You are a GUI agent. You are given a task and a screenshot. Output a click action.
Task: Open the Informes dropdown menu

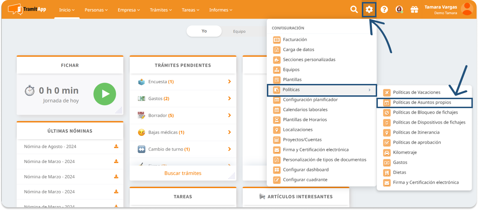pyautogui.click(x=221, y=10)
